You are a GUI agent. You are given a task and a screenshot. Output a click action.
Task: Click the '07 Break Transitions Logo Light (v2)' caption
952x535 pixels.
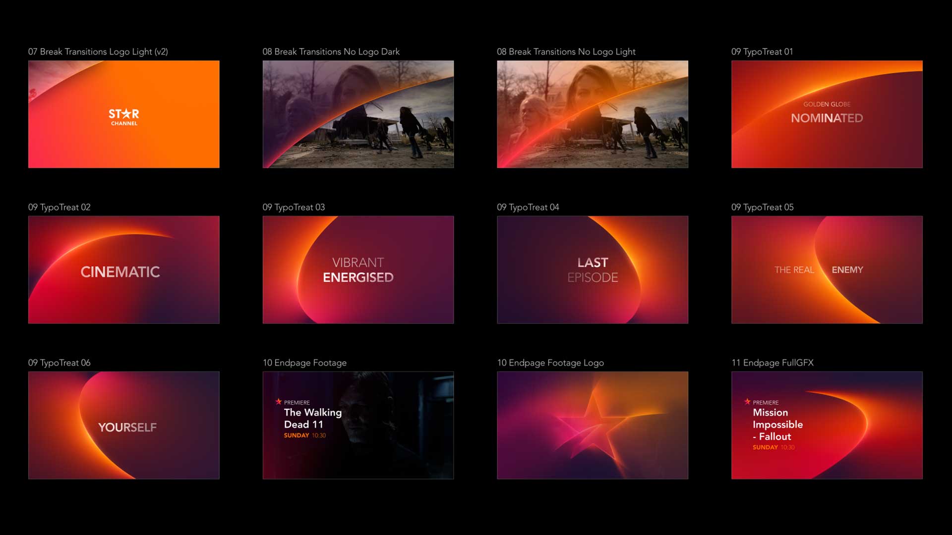click(98, 52)
